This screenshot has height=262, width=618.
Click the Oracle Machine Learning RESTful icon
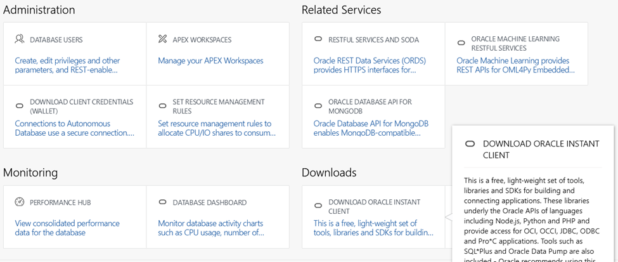461,43
